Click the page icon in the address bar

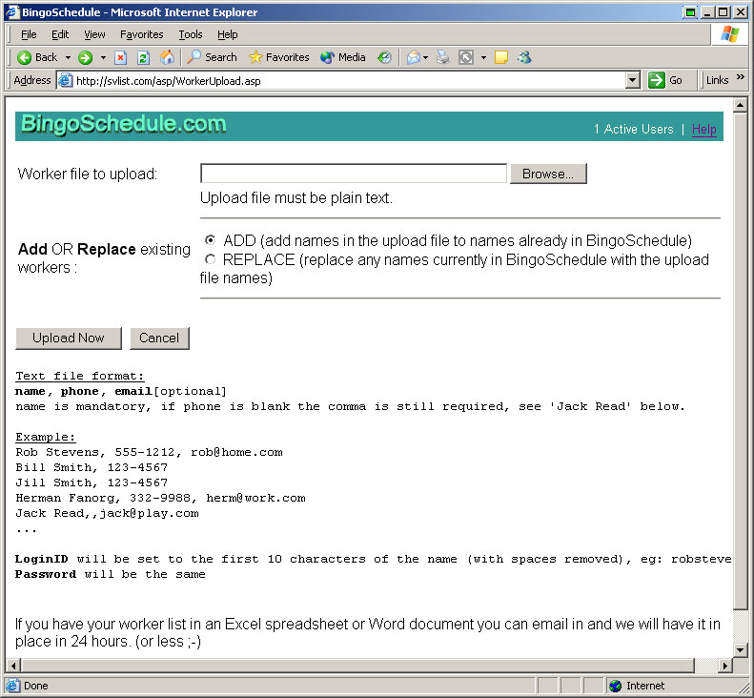(x=65, y=80)
